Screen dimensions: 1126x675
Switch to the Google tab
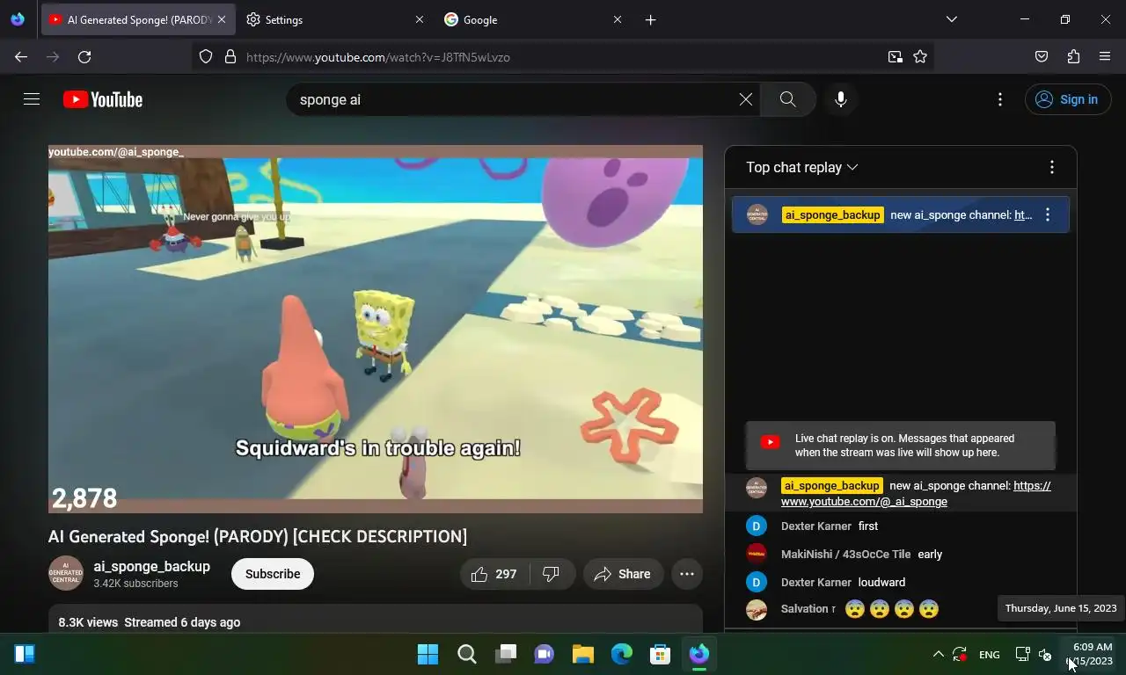pyautogui.click(x=531, y=19)
